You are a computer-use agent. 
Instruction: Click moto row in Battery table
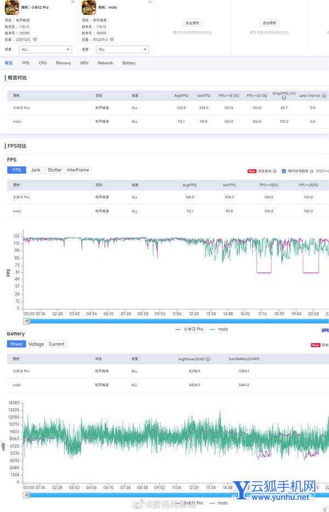coord(168,385)
